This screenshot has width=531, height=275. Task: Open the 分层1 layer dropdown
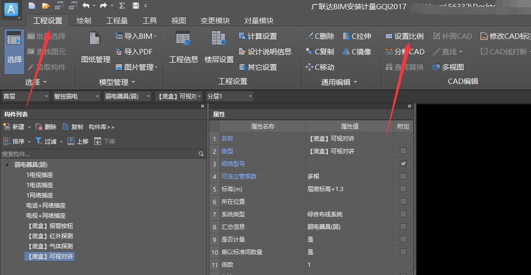[x=229, y=97]
